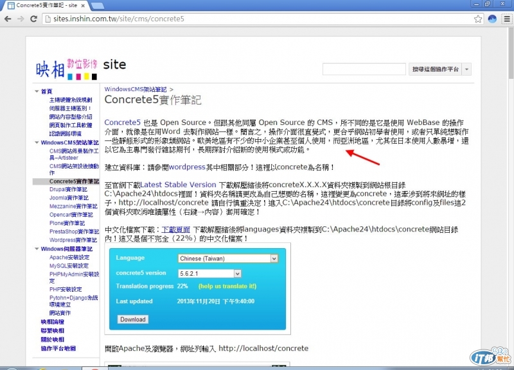This screenshot has height=370, width=514.
Task: Select the Concrete5實作筆記 browser tab
Action: 46,5
